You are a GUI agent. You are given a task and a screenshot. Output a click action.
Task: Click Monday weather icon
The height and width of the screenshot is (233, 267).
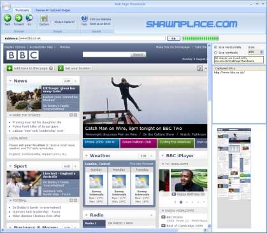point(119,181)
